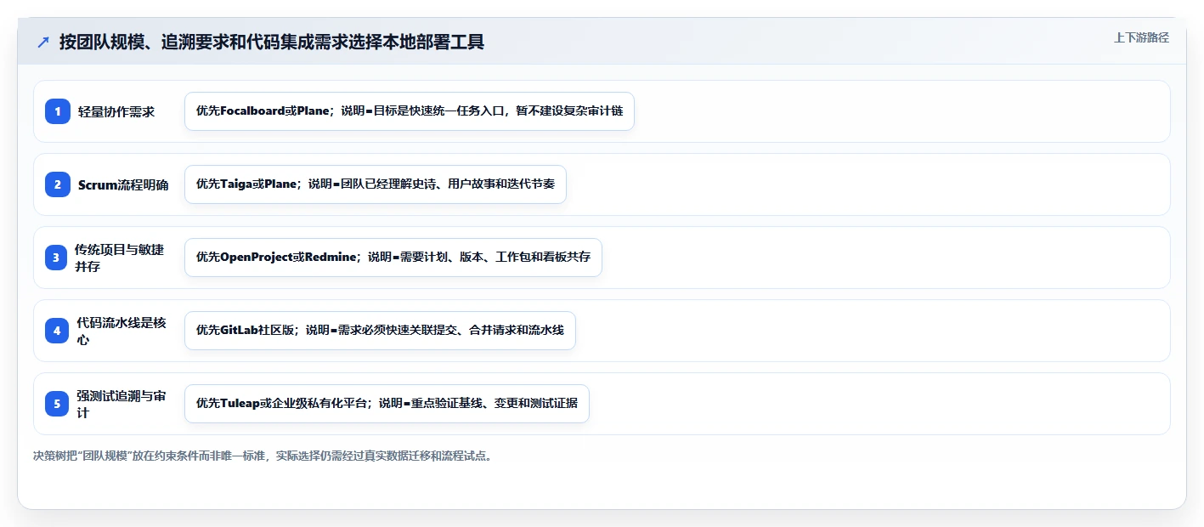Viewport: 1204px width, 527px height.
Task: Click the Scrum流程明确 label
Action: tap(123, 184)
